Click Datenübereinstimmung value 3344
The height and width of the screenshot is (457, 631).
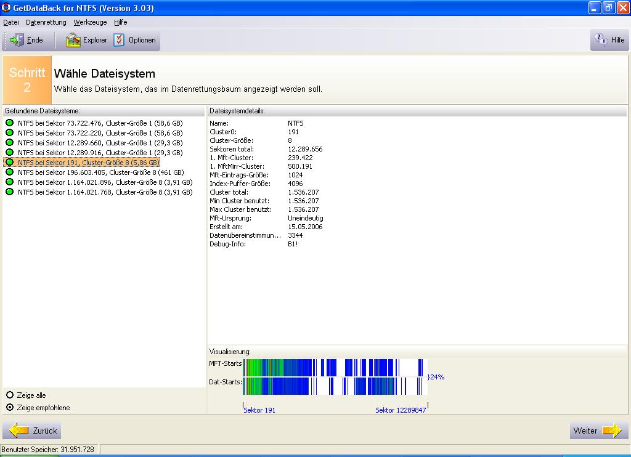coord(295,235)
